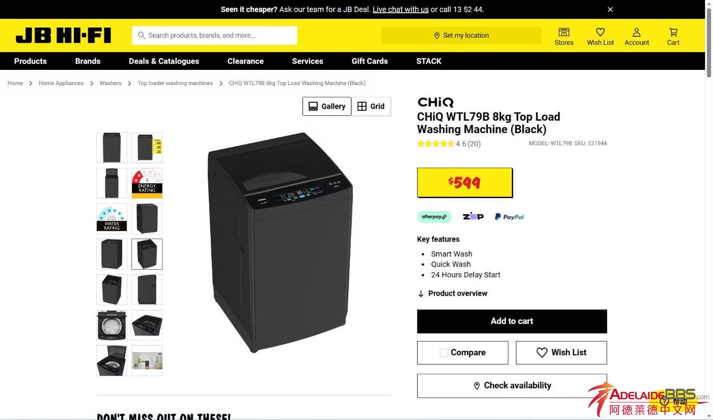Open the Deals & Catalogues menu
This screenshot has width=713, height=420.
click(x=164, y=61)
